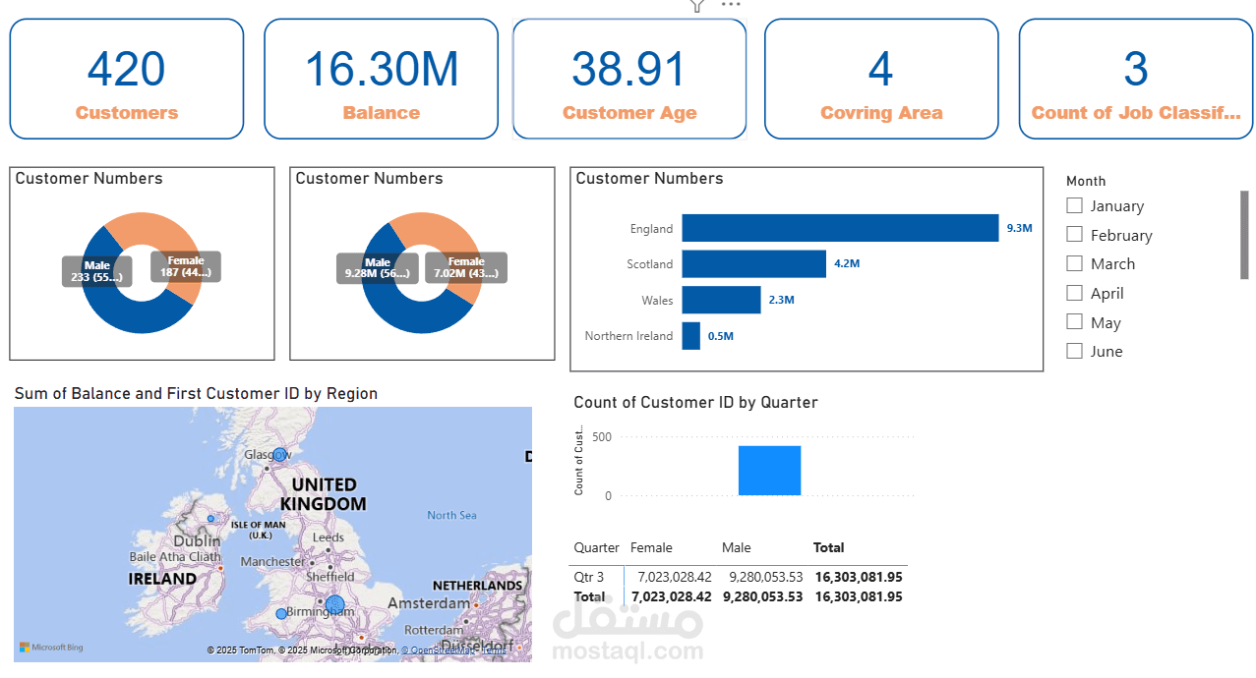Click the Northern Ireland bar

[691, 335]
